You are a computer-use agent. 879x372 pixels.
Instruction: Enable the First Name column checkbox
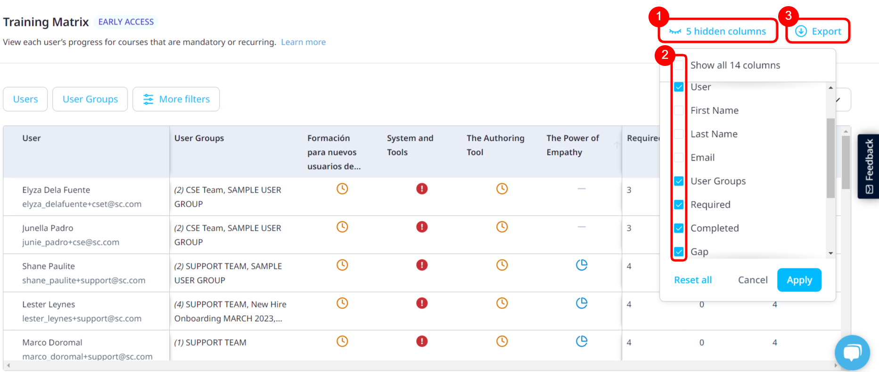(x=679, y=111)
